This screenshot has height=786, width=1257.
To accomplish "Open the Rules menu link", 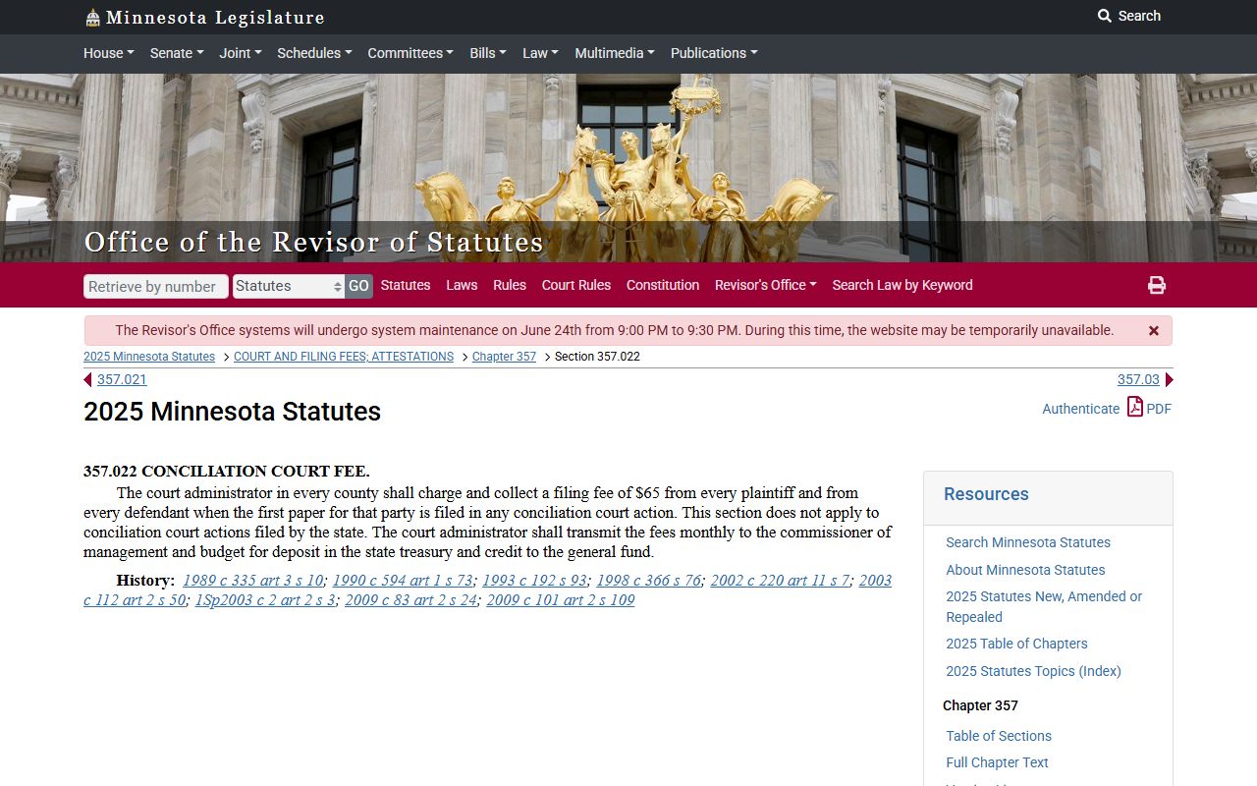I will tap(510, 285).
